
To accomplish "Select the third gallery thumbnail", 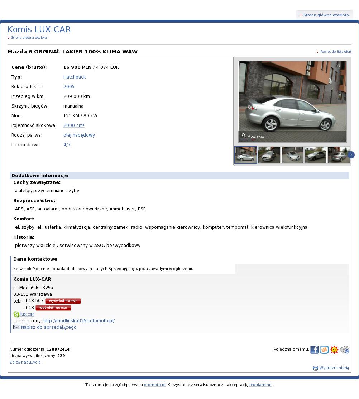I will pos(292,155).
